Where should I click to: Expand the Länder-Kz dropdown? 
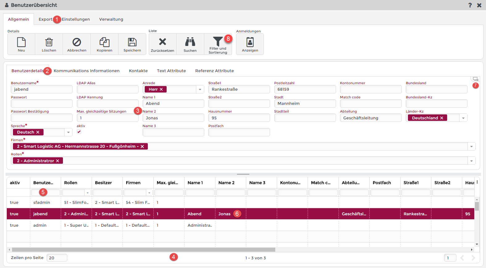(x=463, y=118)
